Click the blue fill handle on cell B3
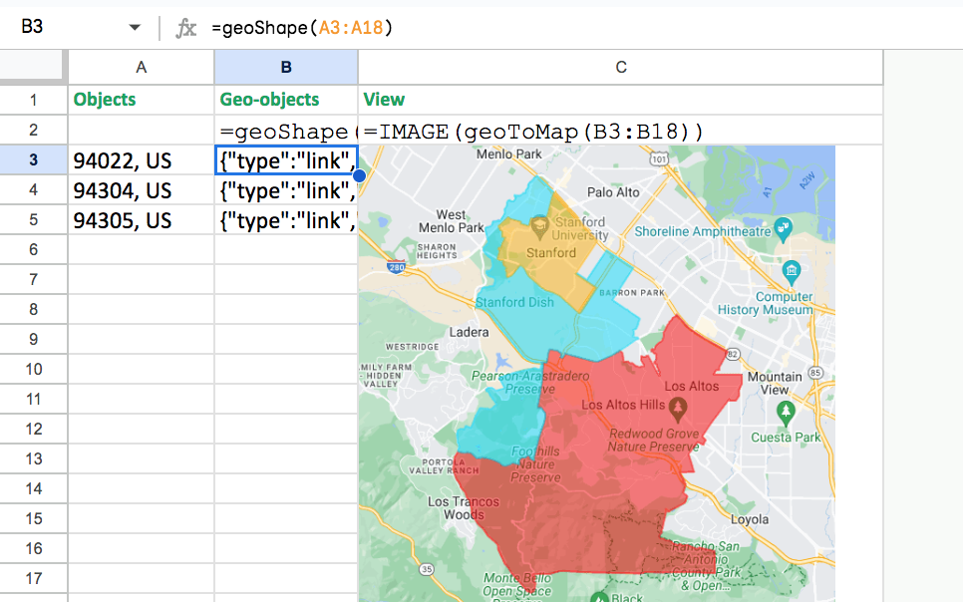This screenshot has width=963, height=602. pos(358,175)
